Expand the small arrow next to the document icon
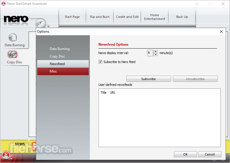 coord(48,26)
